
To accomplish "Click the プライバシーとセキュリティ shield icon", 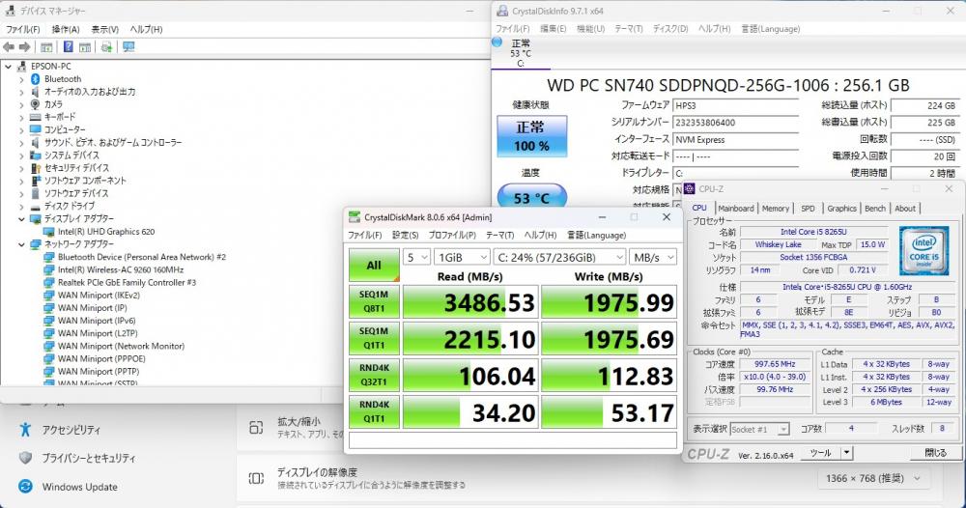I will 25,458.
